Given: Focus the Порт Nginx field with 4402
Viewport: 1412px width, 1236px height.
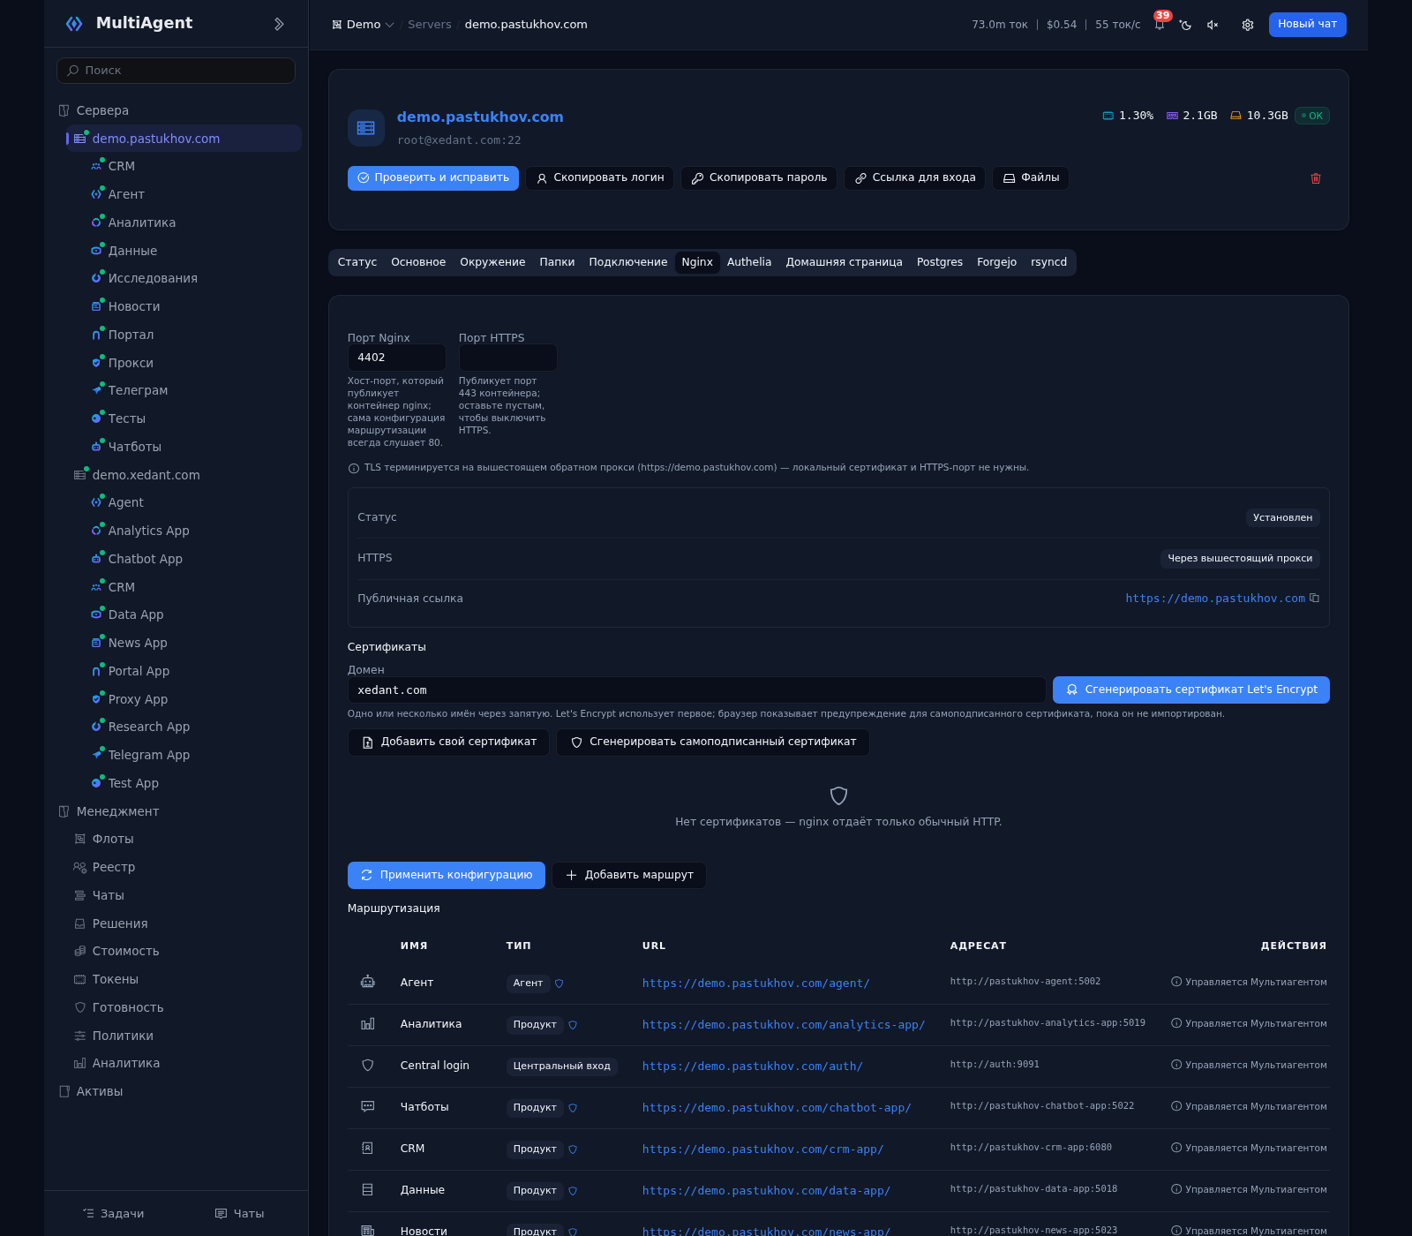Looking at the screenshot, I should point(397,358).
